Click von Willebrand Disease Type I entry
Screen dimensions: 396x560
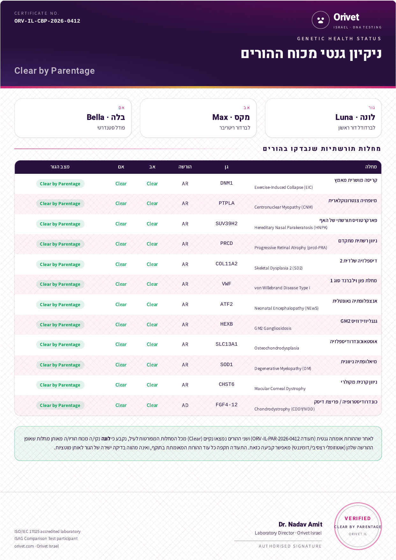point(282,288)
